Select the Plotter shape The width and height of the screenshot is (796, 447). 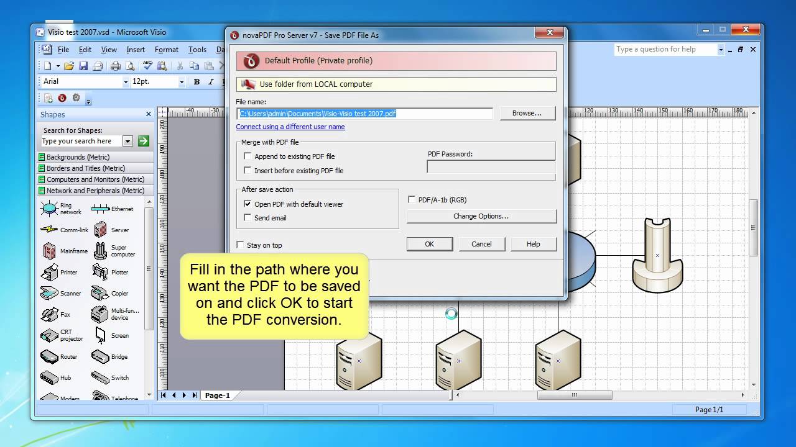coord(110,272)
